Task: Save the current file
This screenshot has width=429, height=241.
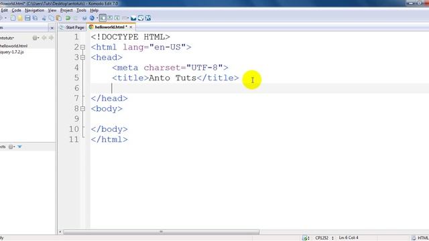Action: [x=27, y=18]
